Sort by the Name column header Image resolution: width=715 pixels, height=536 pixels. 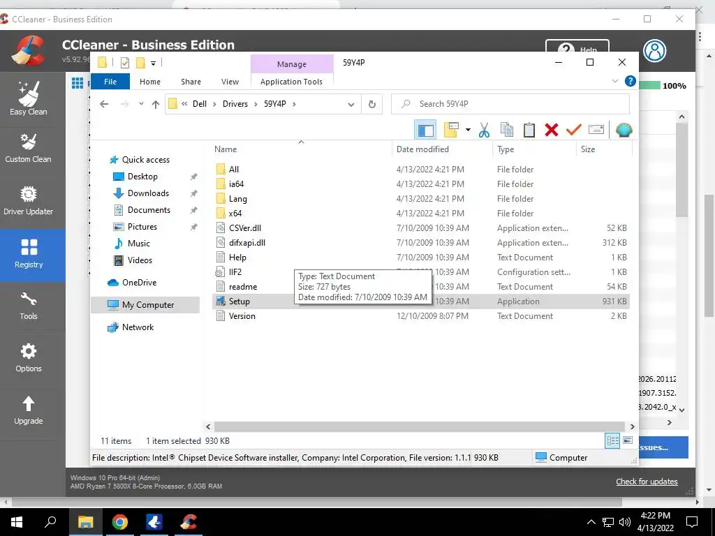coord(301,149)
